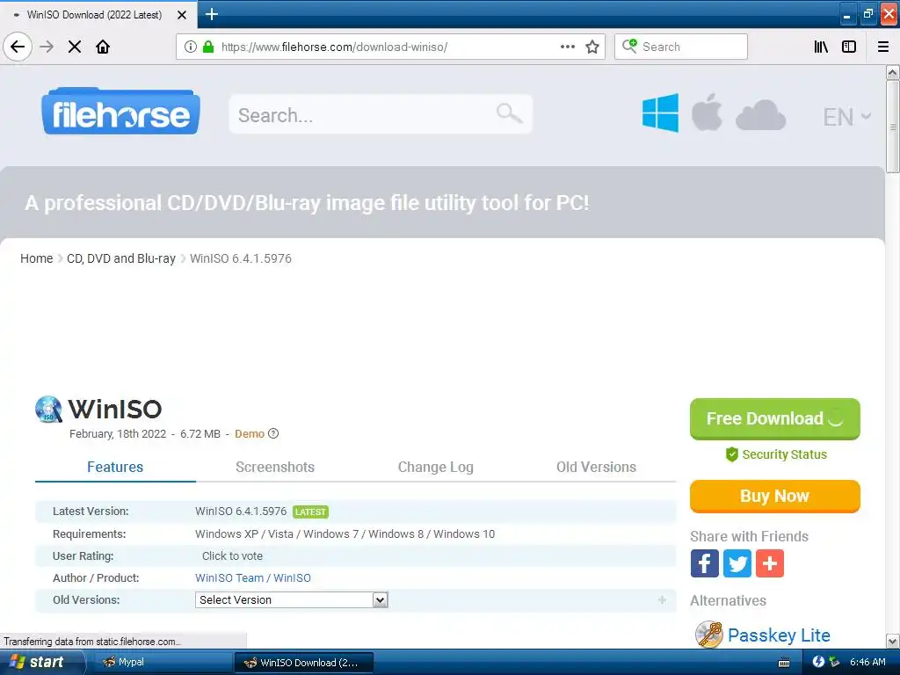Click the Demo license help icon

click(x=274, y=434)
